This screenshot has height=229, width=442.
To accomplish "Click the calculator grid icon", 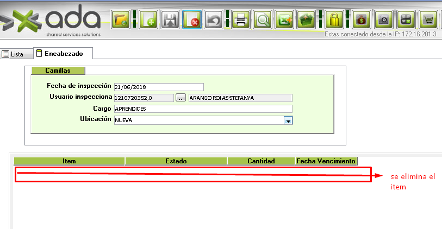I will click(x=406, y=20).
